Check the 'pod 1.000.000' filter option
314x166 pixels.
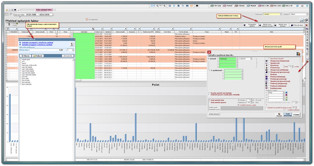point(21,84)
